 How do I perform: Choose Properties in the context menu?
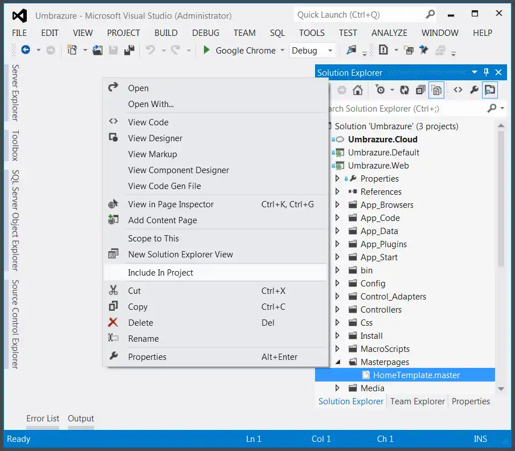coord(215,357)
